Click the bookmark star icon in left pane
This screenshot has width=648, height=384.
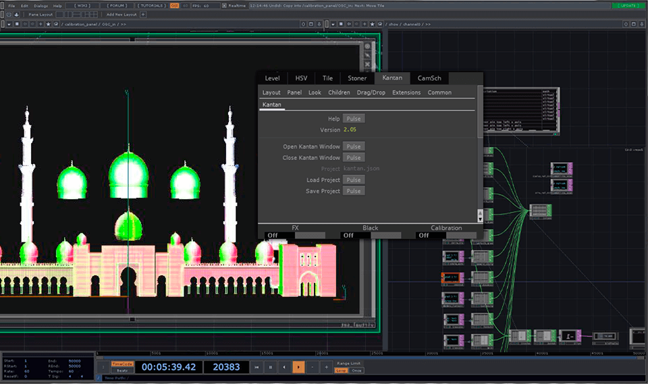(x=49, y=24)
